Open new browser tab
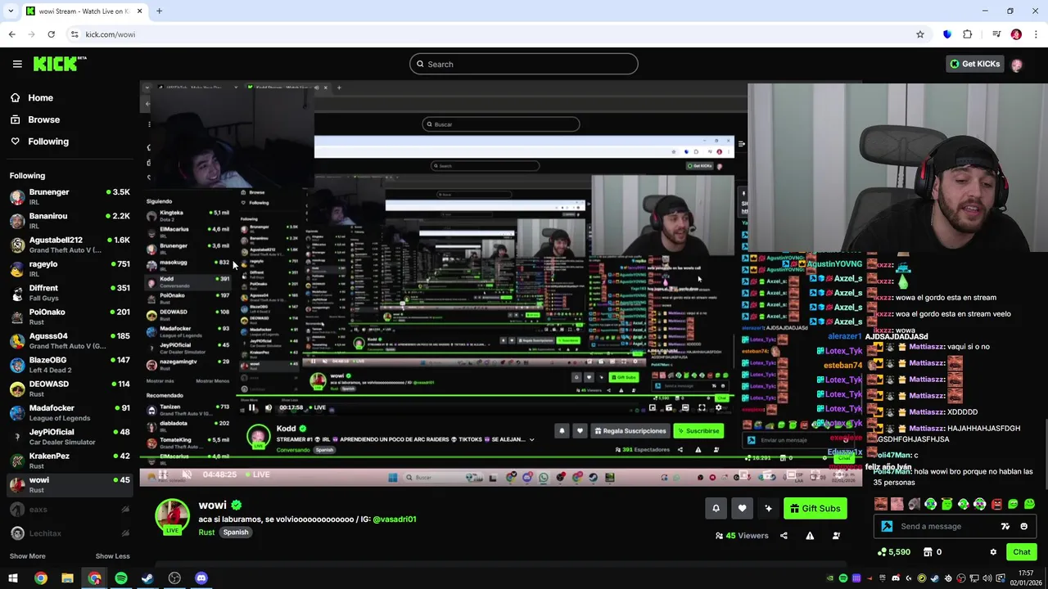This screenshot has height=589, width=1048. [x=159, y=11]
